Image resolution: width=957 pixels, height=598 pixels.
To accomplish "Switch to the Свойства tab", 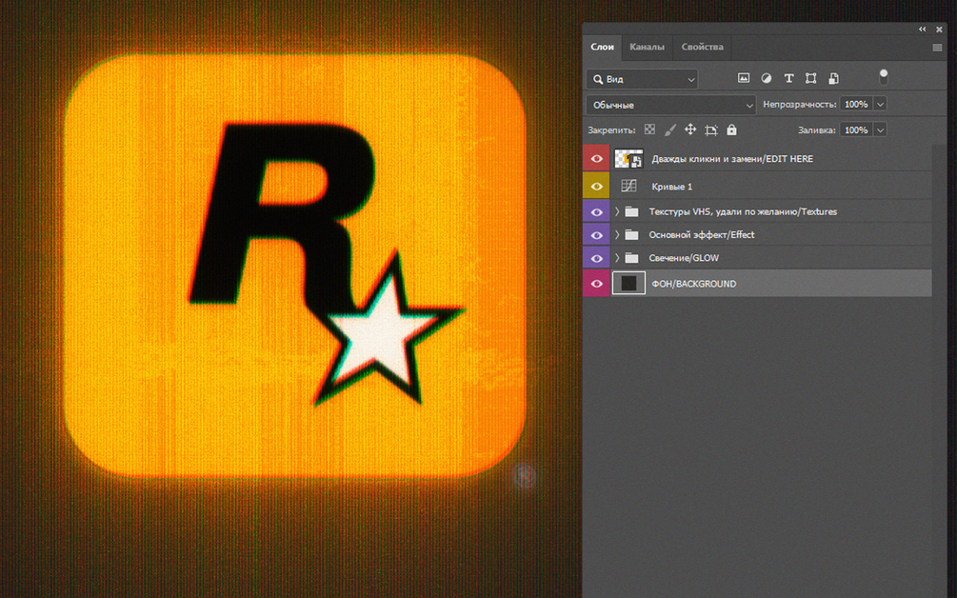I will tap(702, 47).
